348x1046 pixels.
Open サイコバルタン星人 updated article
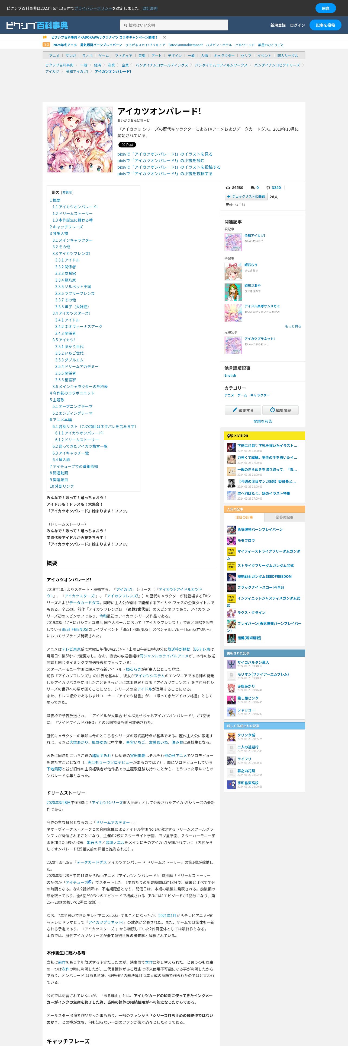tap(253, 662)
